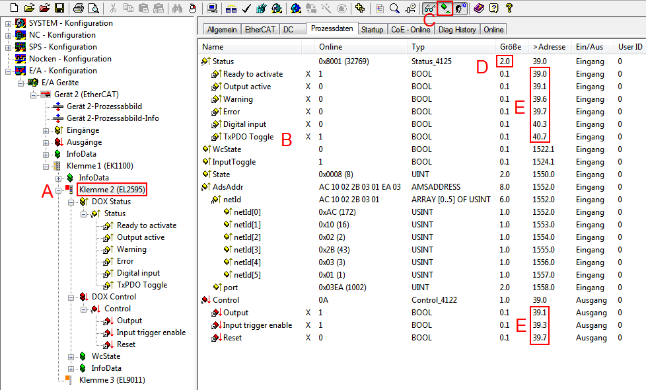
Task: Click the magnifier search toolbar icon
Action: (x=394, y=8)
